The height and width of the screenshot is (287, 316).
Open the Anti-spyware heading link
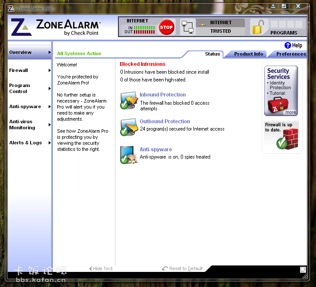pos(156,150)
